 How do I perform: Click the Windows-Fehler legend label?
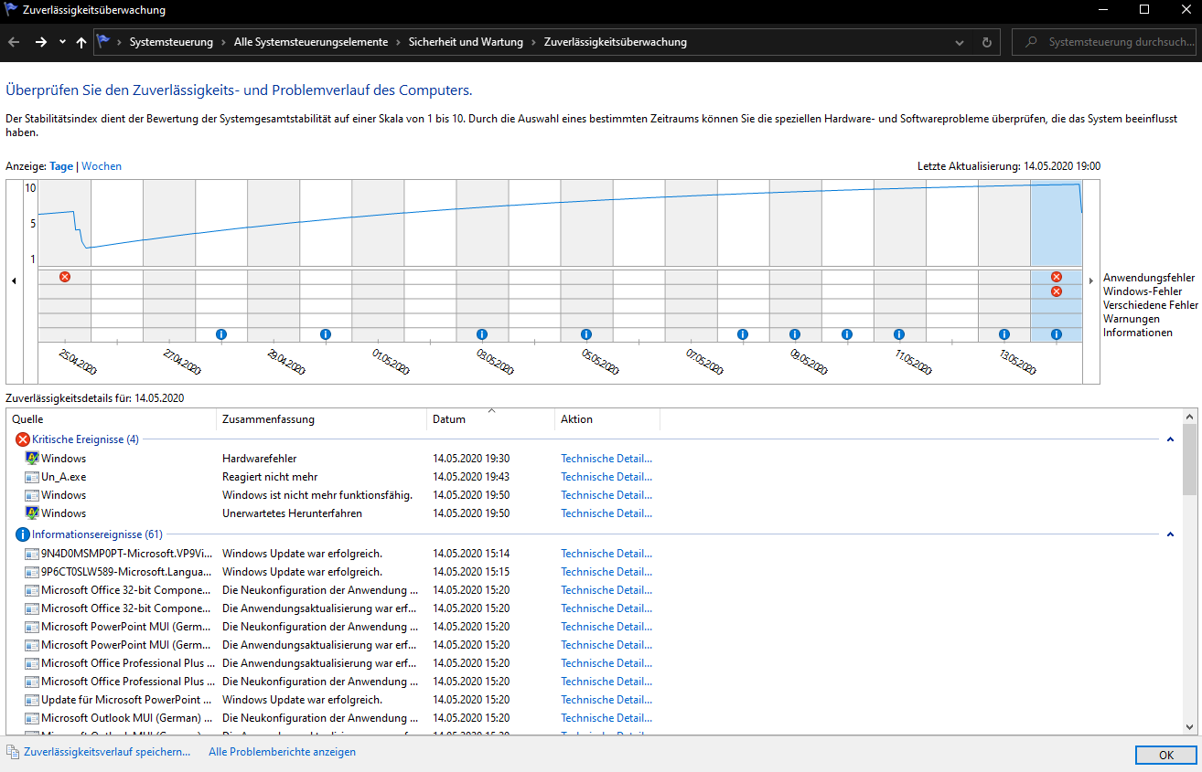(x=1143, y=291)
